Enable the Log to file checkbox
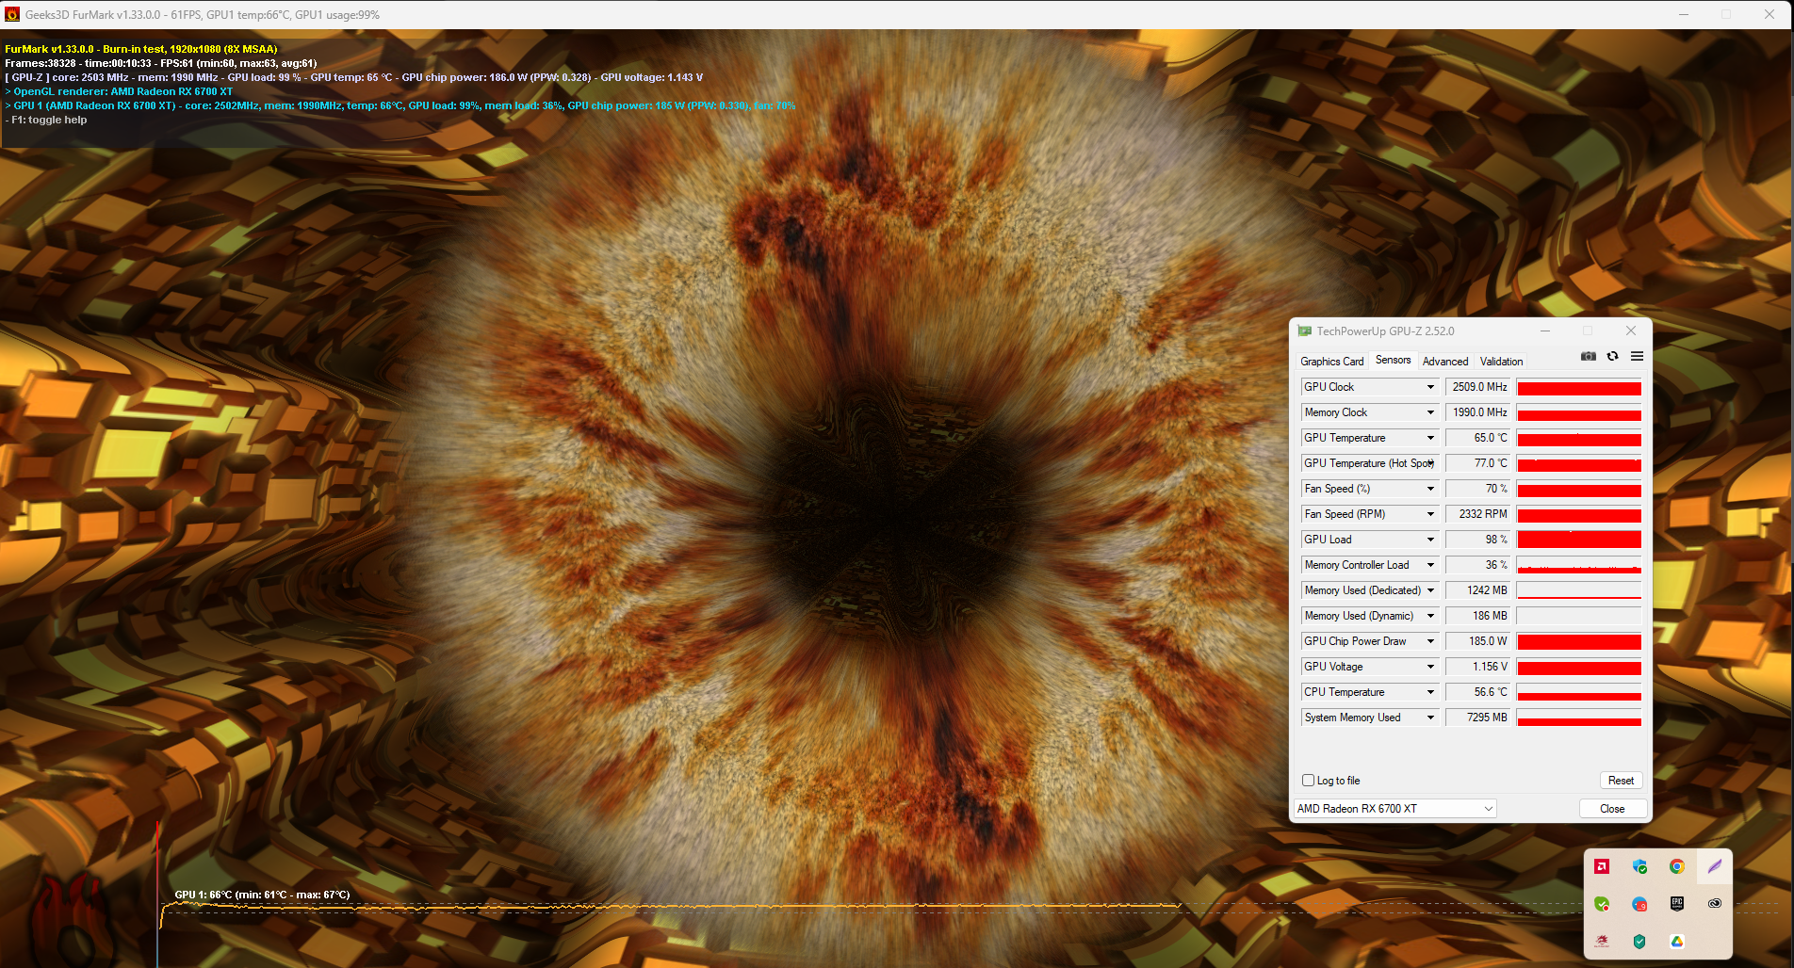The height and width of the screenshot is (968, 1794). pos(1308,781)
